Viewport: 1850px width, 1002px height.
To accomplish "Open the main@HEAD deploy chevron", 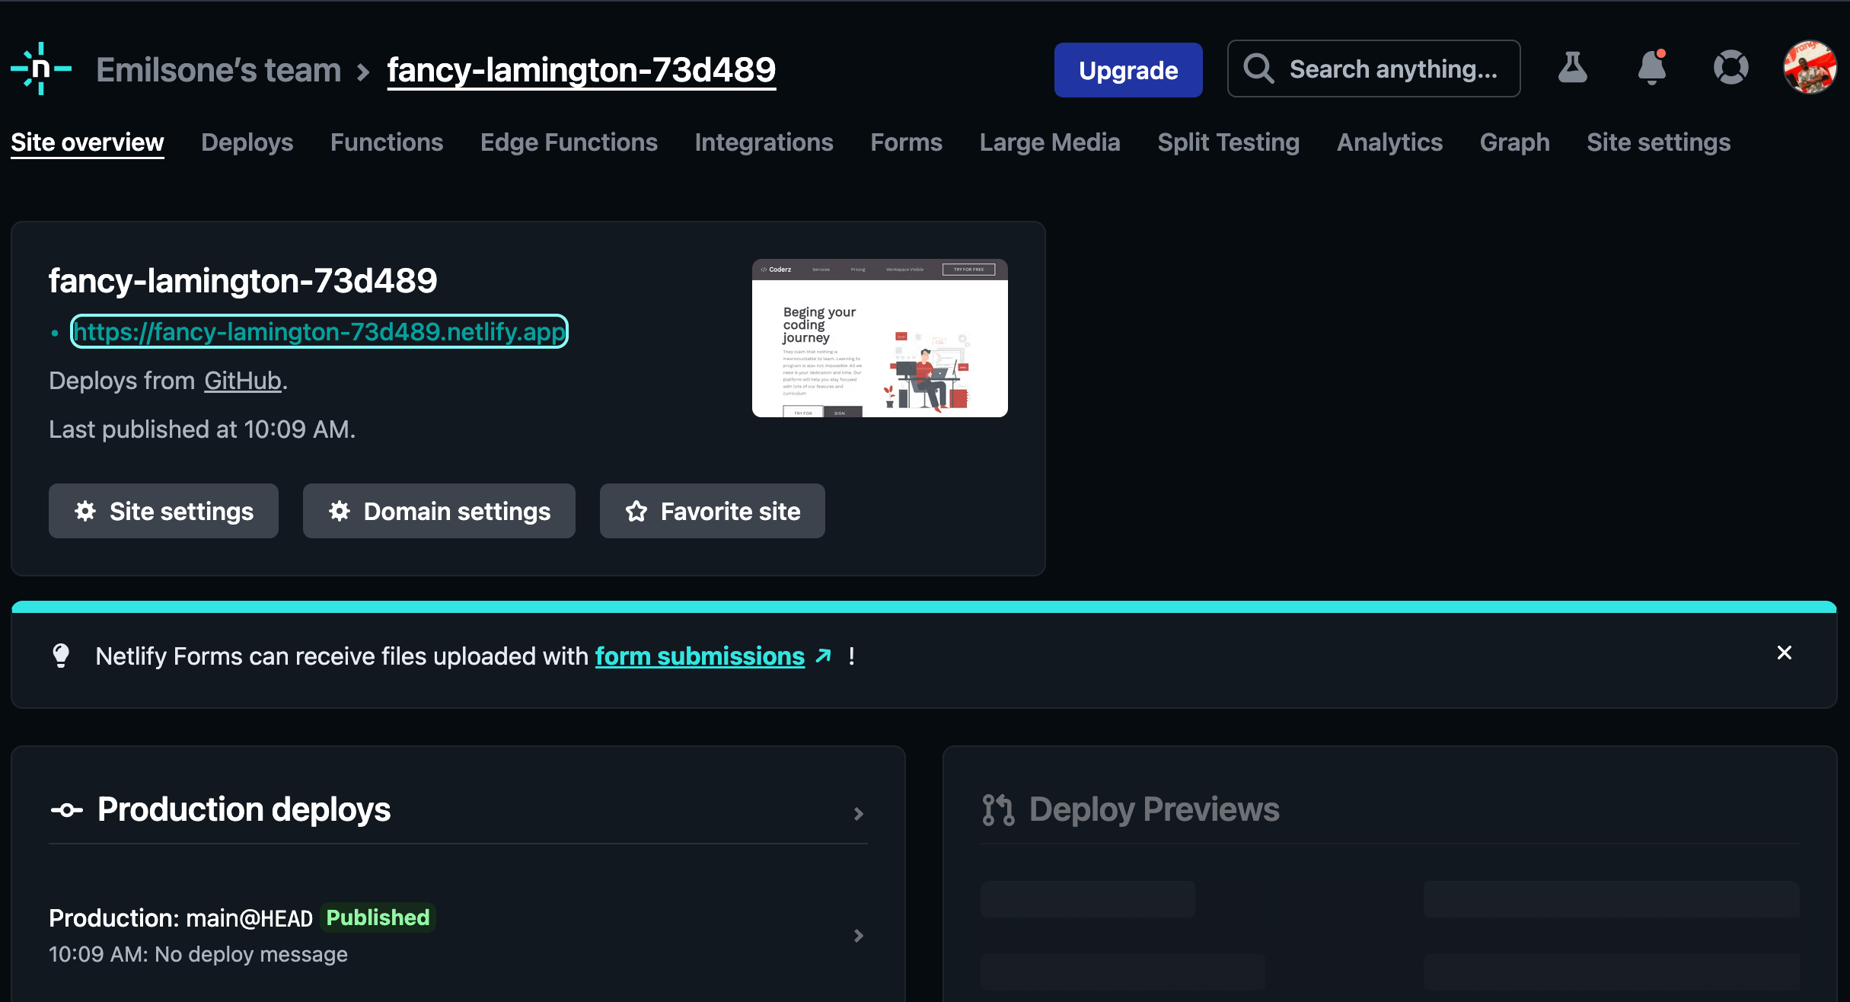I will (x=859, y=936).
